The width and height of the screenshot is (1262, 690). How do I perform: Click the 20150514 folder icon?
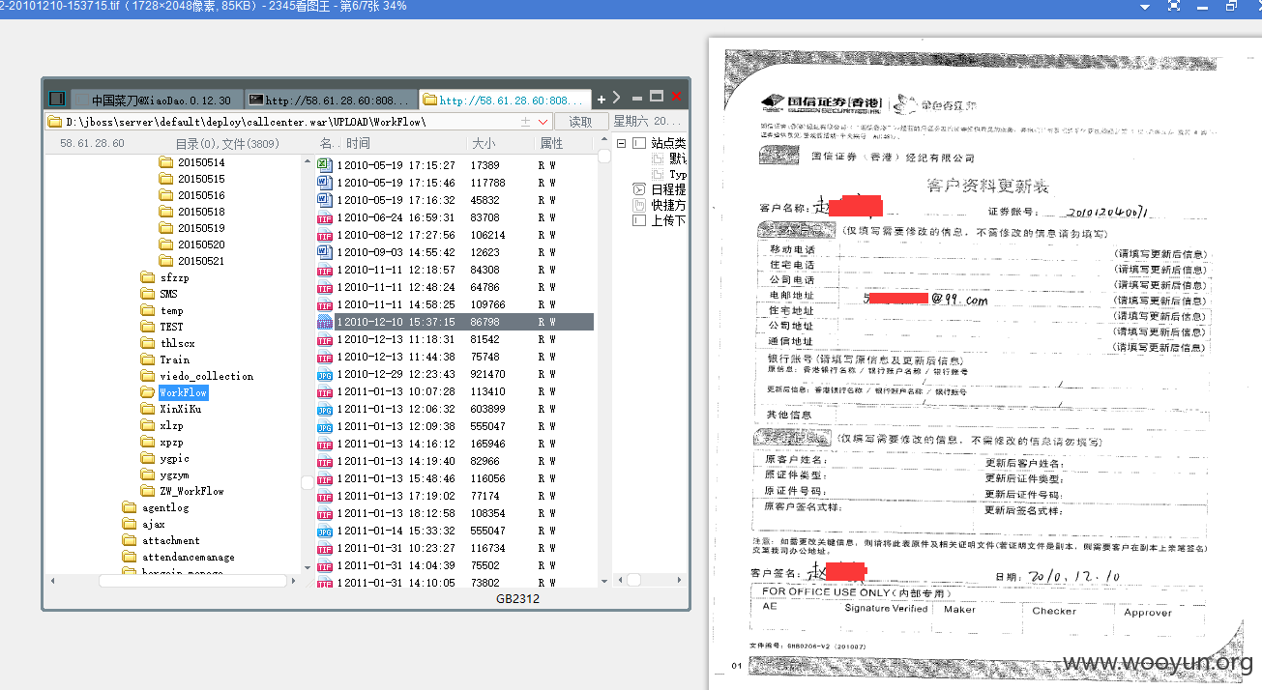coord(165,162)
